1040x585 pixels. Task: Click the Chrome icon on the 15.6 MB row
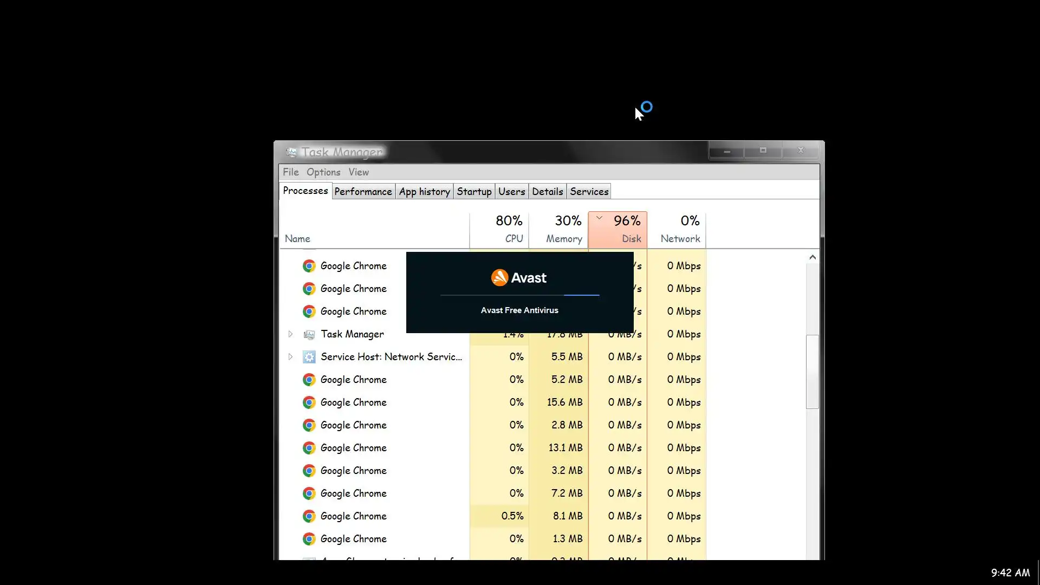point(309,402)
